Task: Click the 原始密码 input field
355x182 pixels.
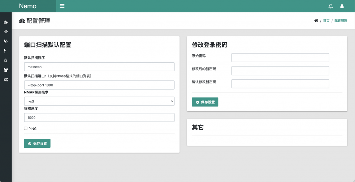Action: pyautogui.click(x=280, y=58)
